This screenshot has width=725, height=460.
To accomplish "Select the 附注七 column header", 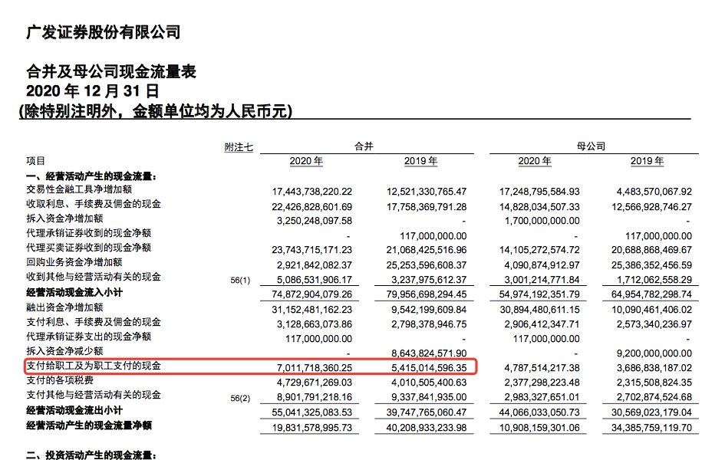I will 239,147.
